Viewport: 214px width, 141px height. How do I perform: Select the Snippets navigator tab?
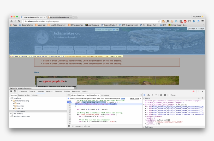(35, 95)
